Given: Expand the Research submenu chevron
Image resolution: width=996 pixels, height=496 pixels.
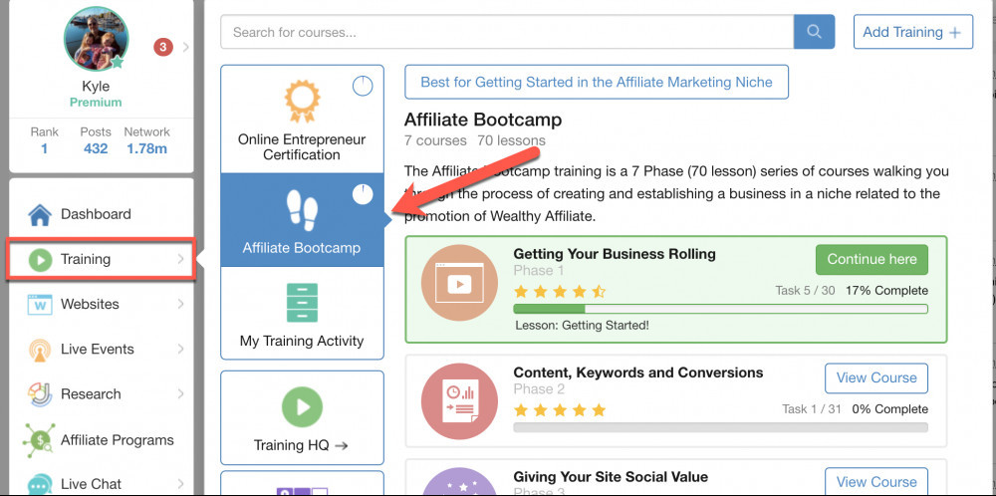Looking at the screenshot, I should (181, 394).
